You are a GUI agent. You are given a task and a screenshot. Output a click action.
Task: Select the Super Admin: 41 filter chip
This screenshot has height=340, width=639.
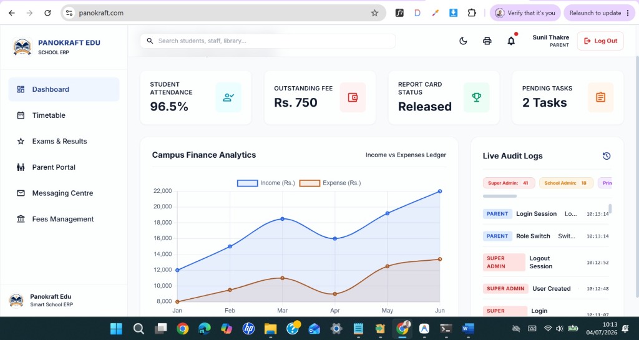(x=509, y=183)
